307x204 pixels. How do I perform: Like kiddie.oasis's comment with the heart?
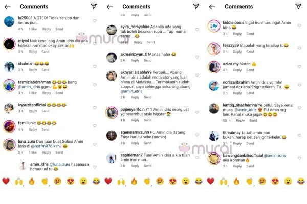pyautogui.click(x=299, y=25)
